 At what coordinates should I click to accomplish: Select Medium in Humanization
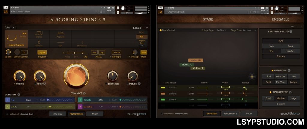click(281, 98)
